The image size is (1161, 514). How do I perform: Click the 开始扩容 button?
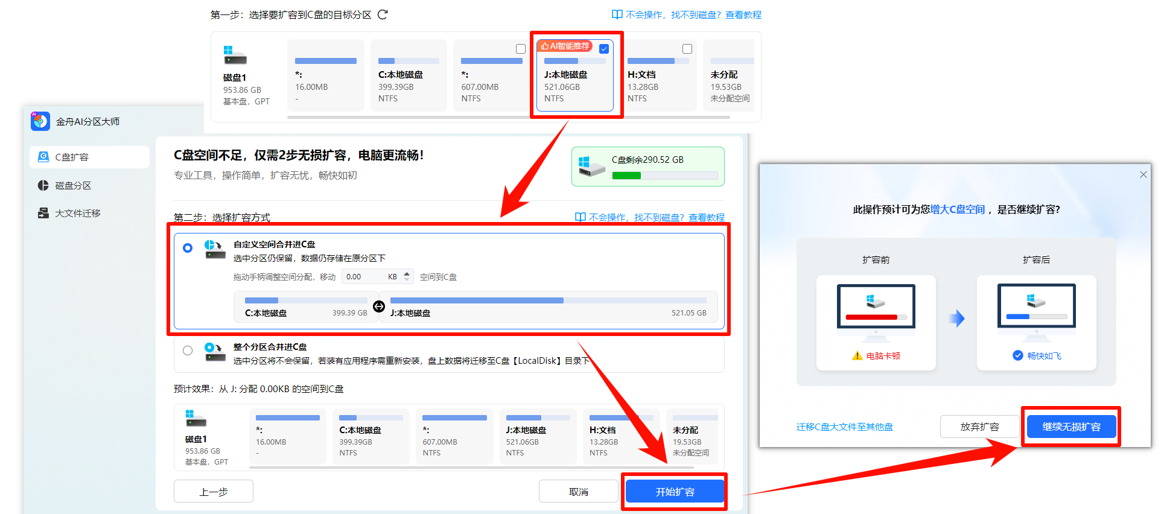coord(675,492)
